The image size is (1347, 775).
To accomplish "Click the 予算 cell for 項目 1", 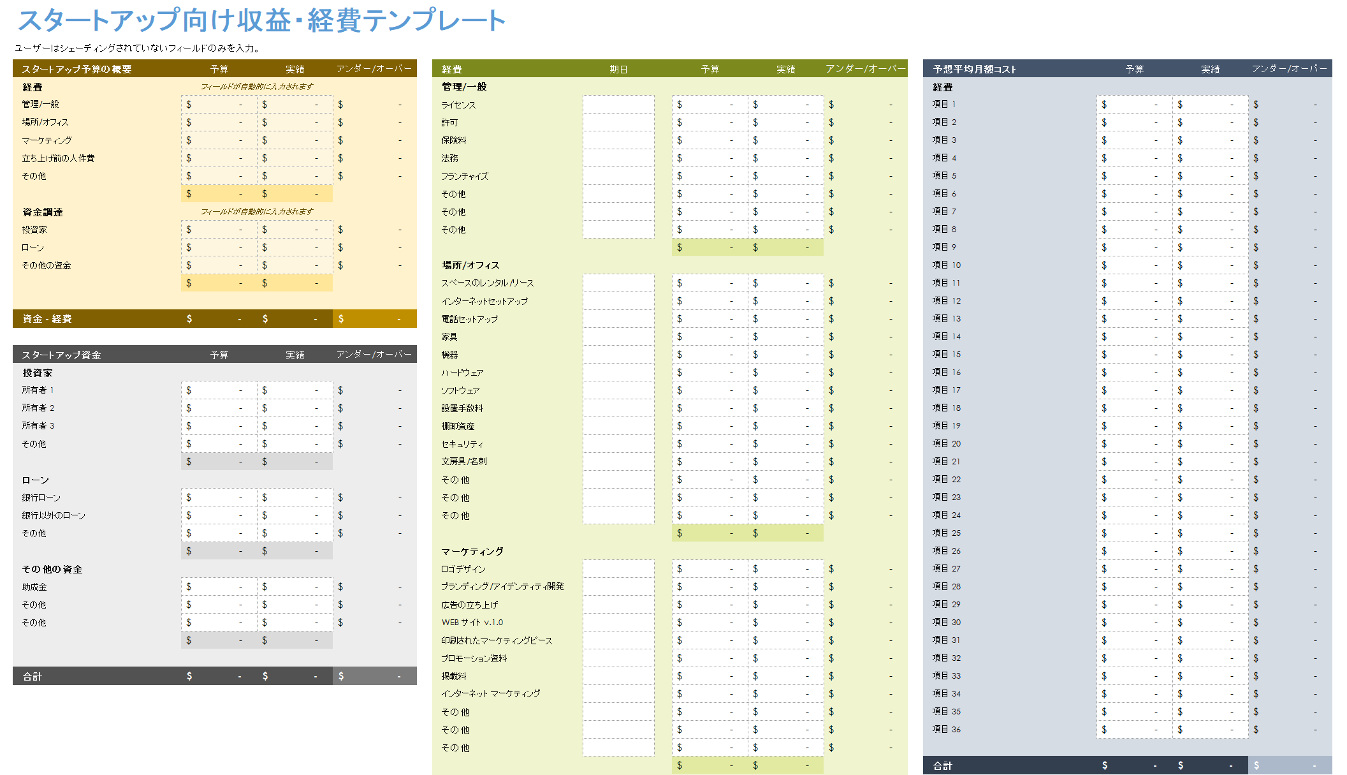I will click(x=1135, y=105).
